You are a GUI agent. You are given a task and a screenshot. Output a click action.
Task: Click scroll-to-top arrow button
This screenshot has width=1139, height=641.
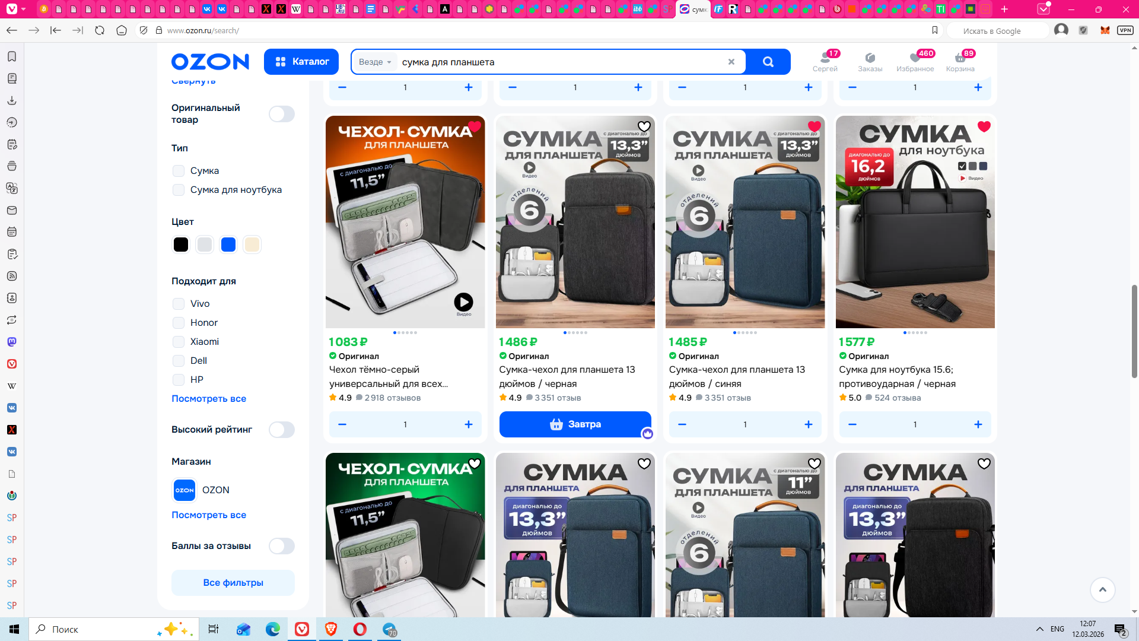pyautogui.click(x=1102, y=589)
